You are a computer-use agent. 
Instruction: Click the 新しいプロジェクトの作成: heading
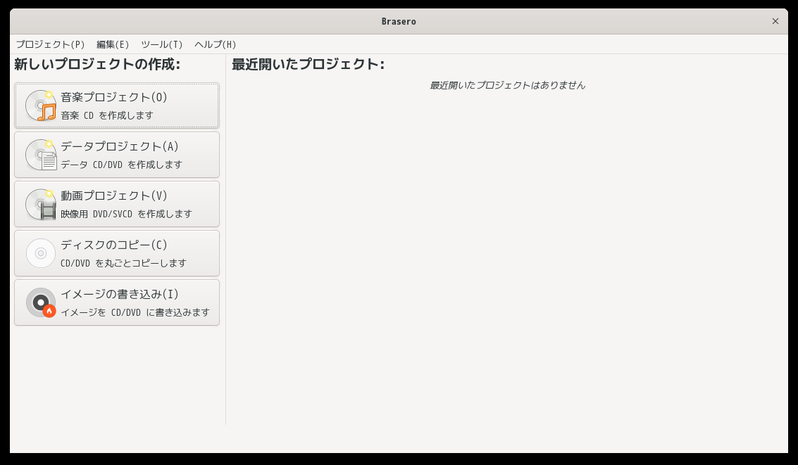pyautogui.click(x=97, y=65)
